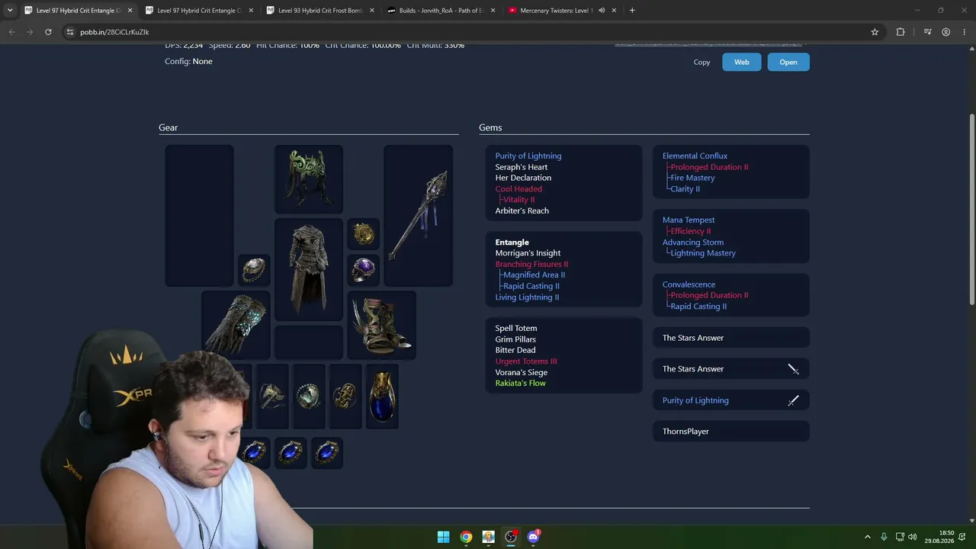976x549 pixels.
Task: Mute the Mercenary Twisters tab audio
Action: coord(602,11)
